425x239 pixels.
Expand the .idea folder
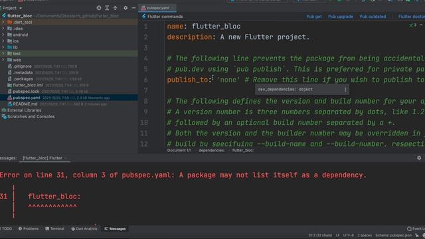click(x=3, y=29)
